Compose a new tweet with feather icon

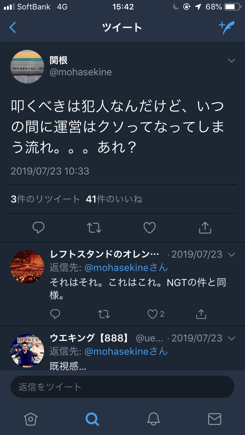pos(227,28)
